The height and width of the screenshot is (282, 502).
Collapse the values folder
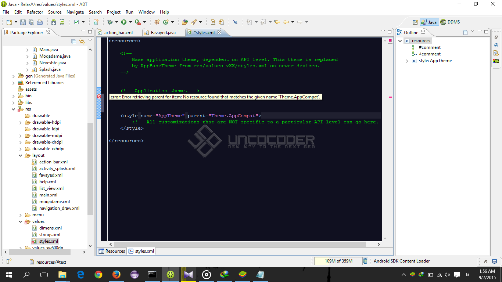21,221
